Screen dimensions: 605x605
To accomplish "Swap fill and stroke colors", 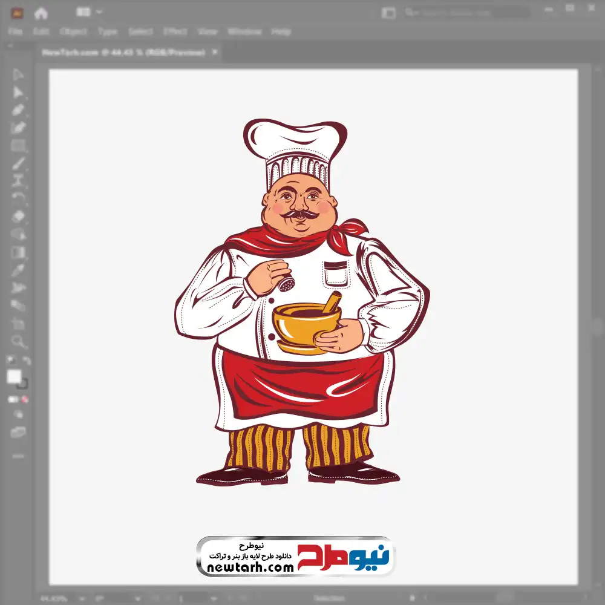I will [26, 361].
